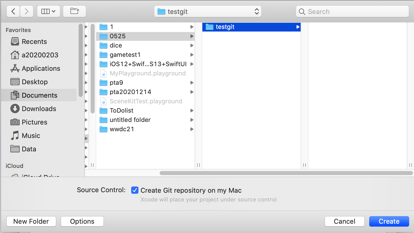Click the Search field
Viewport: 414px width, 233px height.
click(352, 11)
